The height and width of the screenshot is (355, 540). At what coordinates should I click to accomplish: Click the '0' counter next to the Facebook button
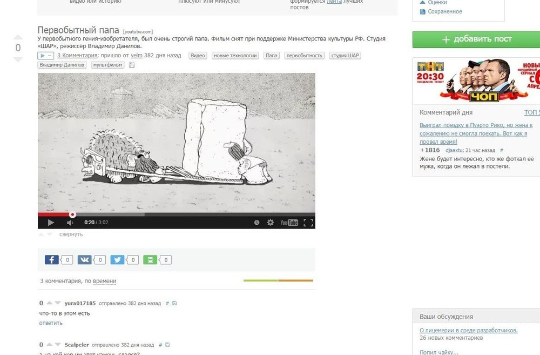coord(67,259)
